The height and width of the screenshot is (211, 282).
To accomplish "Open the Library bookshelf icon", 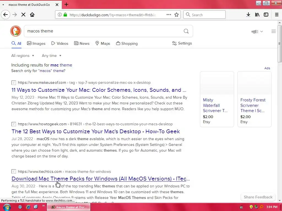I will (x=257, y=15).
